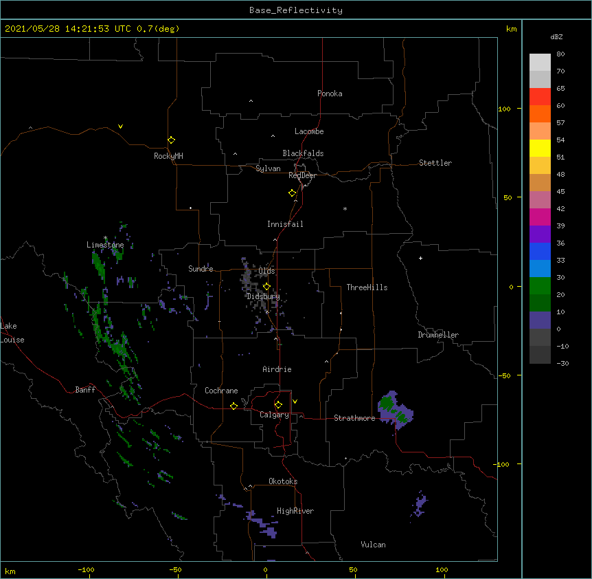Pick the slate purple 0-10 dBZ swatch
The image size is (592, 579).
[540, 320]
